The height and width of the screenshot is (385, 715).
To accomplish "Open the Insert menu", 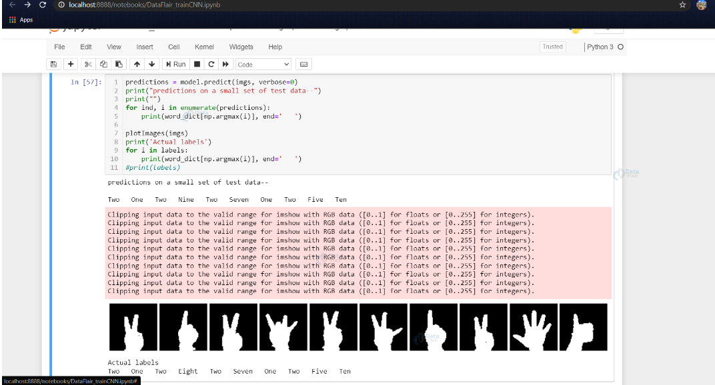I will click(143, 47).
